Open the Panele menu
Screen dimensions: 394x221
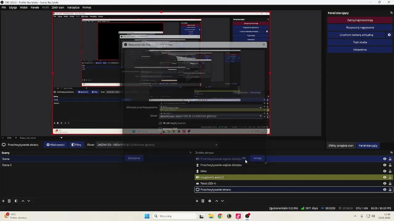point(35,7)
